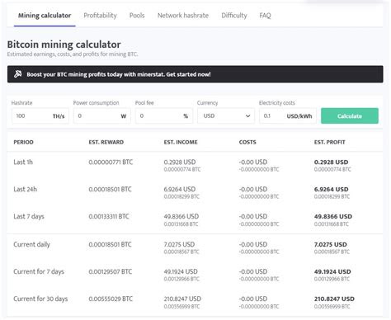391x320 pixels.
Task: Open the Currency USD dropdown
Action: coord(226,115)
